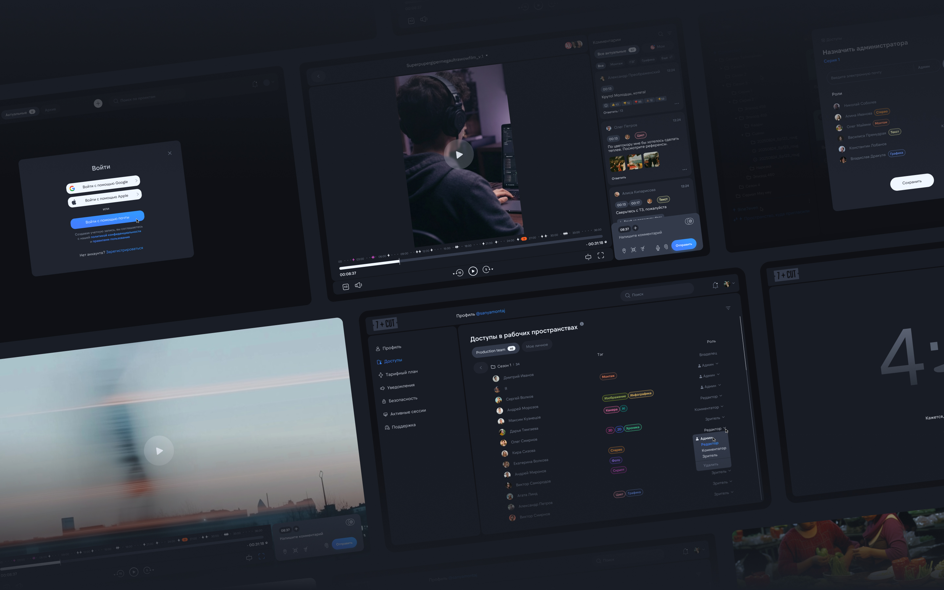Image resolution: width=944 pixels, height=590 pixels.
Task: Open Поддержка in the profile sidebar
Action: click(x=400, y=426)
